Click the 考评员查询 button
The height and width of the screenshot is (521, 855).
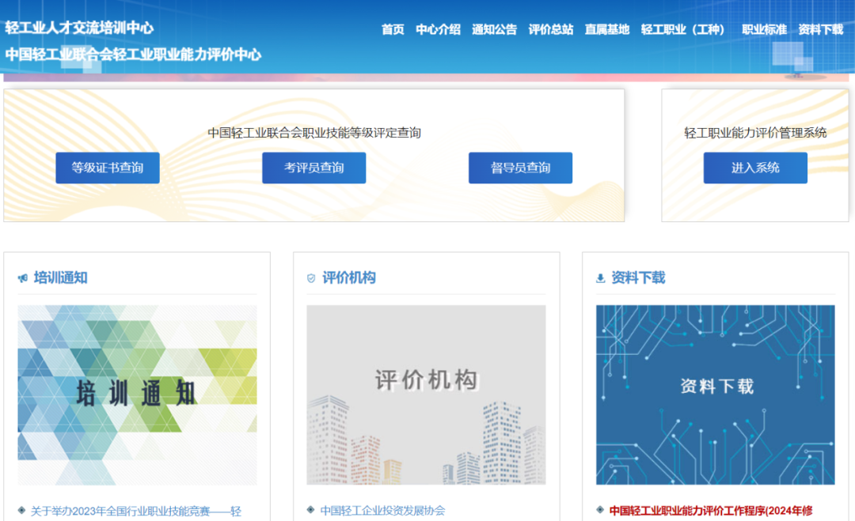click(313, 168)
